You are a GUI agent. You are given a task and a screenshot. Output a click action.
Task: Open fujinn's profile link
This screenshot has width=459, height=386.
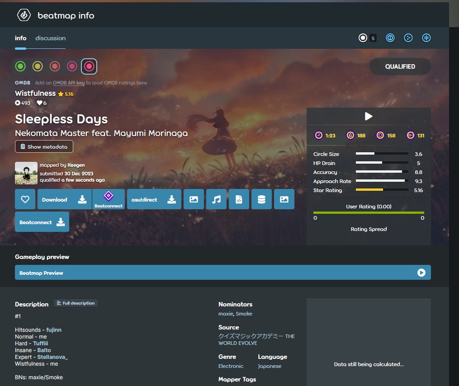pyautogui.click(x=54, y=330)
